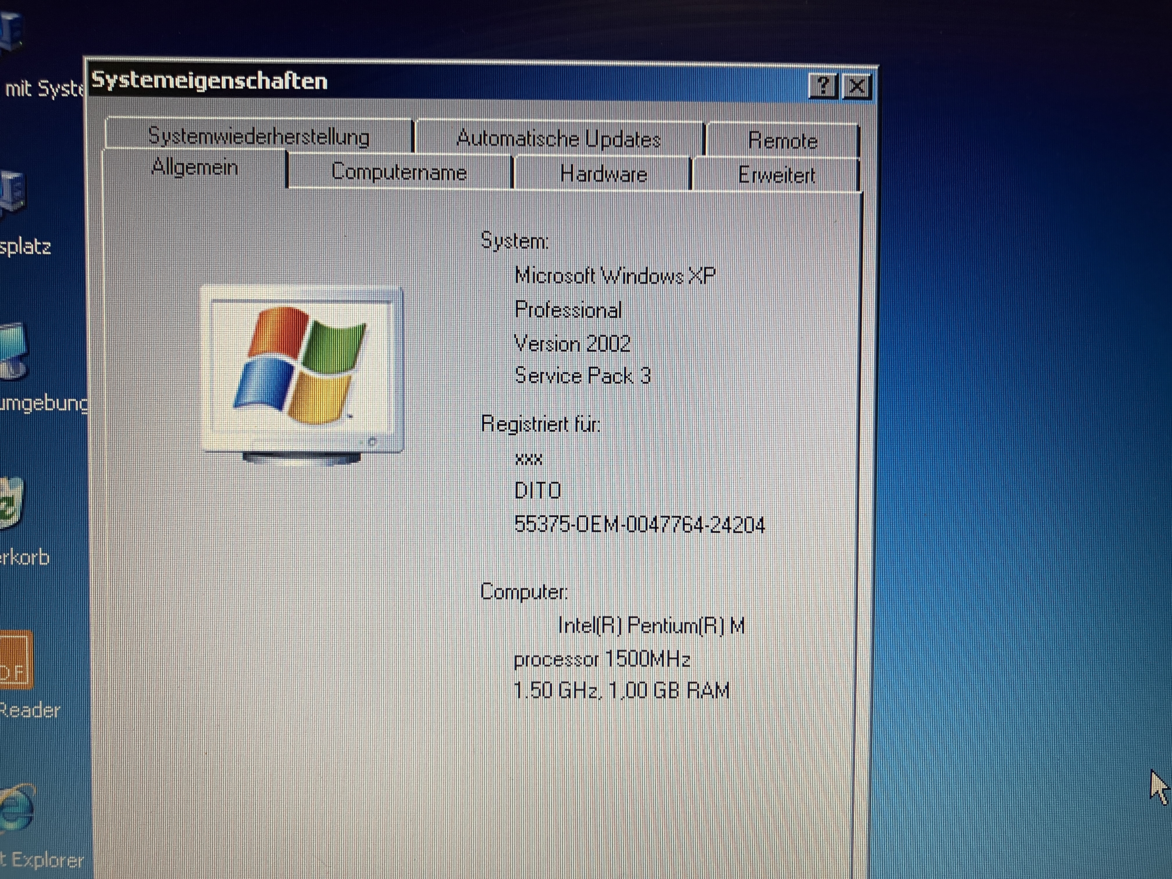Switch to the Systemwiederherstellung tab

(x=259, y=137)
